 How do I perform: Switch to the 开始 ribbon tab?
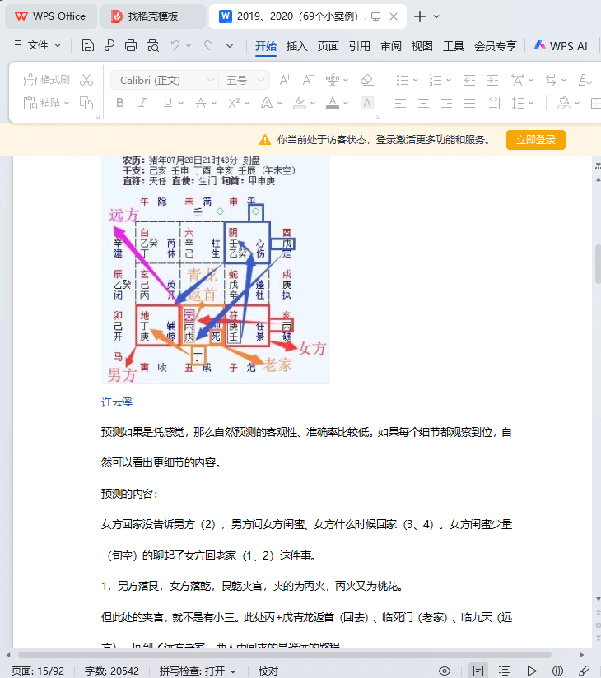pyautogui.click(x=266, y=46)
